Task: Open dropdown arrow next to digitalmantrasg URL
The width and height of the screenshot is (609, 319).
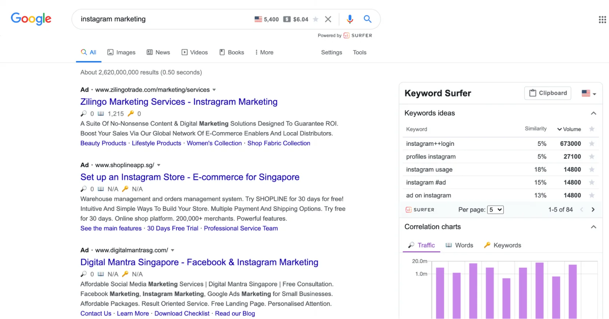Action: (x=172, y=250)
